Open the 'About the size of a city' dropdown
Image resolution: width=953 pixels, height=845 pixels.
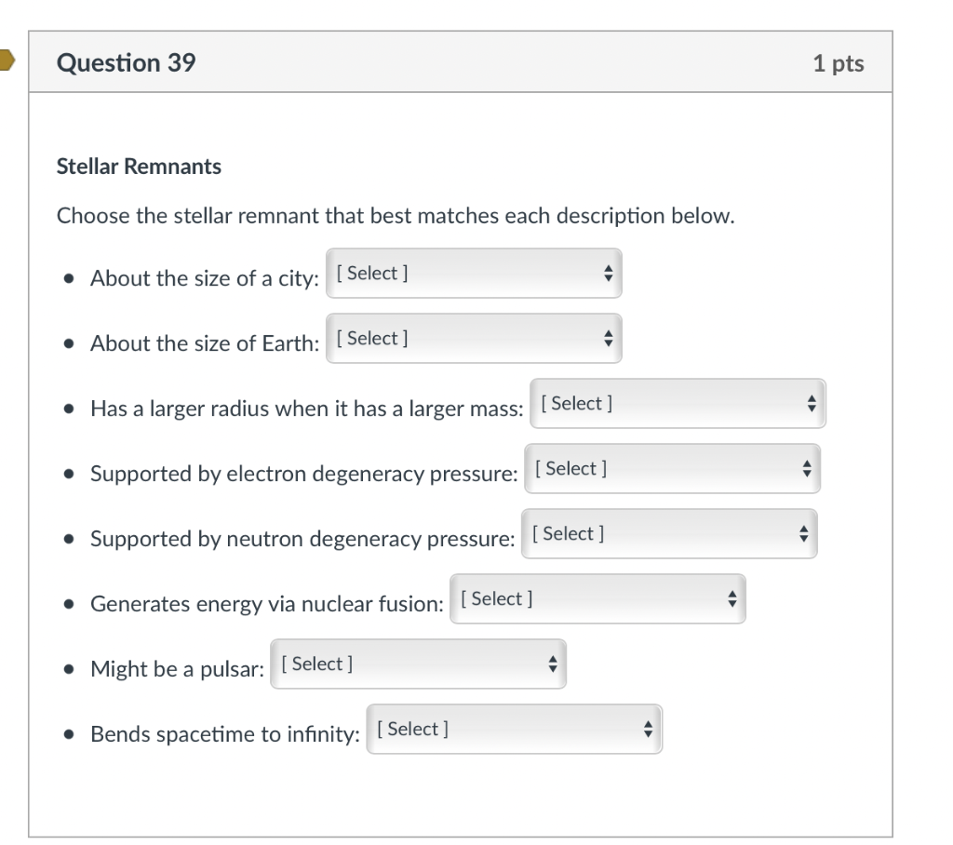(x=474, y=274)
